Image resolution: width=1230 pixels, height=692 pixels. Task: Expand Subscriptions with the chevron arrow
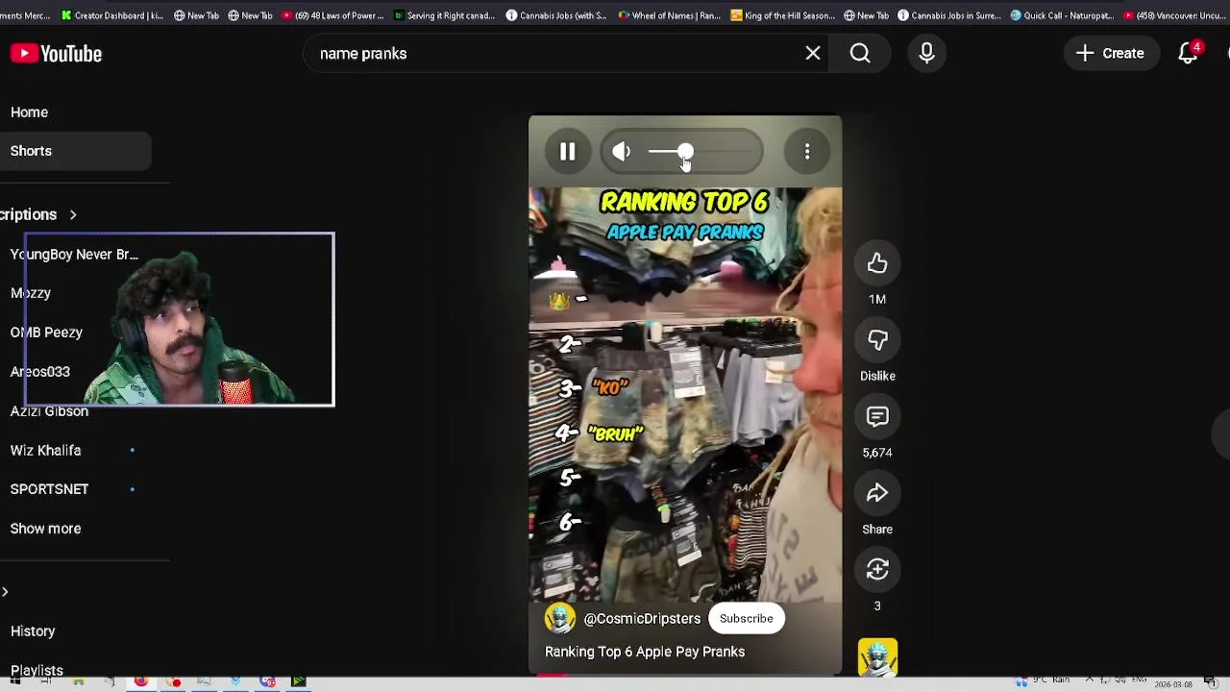coord(73,214)
